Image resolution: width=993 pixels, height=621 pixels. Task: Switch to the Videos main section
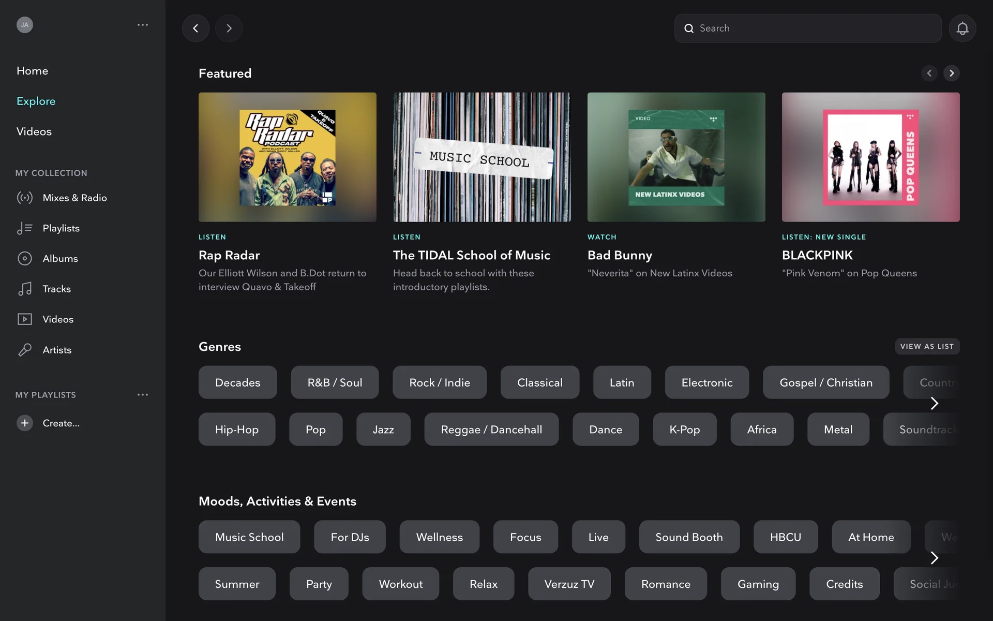[x=34, y=131]
